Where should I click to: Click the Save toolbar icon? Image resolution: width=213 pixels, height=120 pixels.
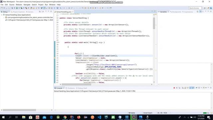pos(6,8)
